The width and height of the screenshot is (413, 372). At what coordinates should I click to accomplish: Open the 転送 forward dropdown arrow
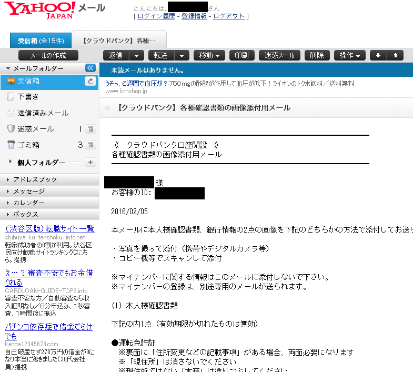pos(182,56)
